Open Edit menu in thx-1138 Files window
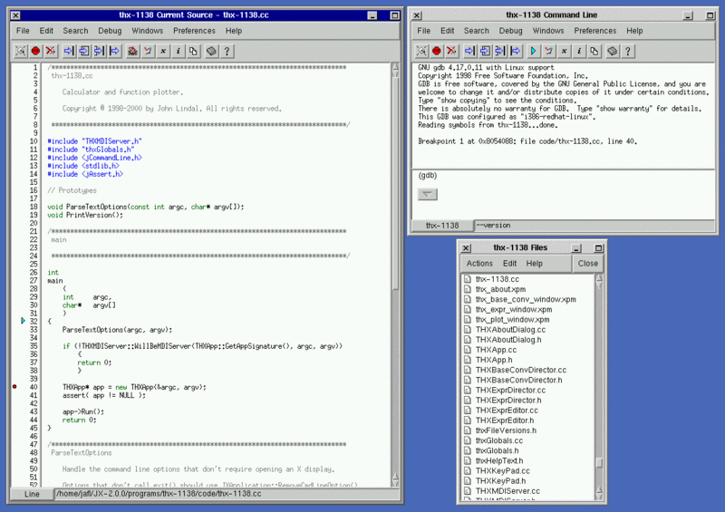The image size is (725, 512). pyautogui.click(x=509, y=263)
